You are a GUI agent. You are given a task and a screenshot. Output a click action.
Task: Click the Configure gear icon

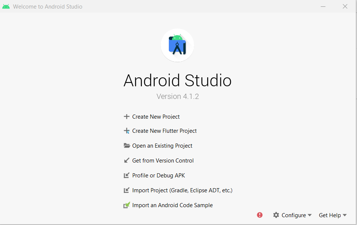[276, 215]
